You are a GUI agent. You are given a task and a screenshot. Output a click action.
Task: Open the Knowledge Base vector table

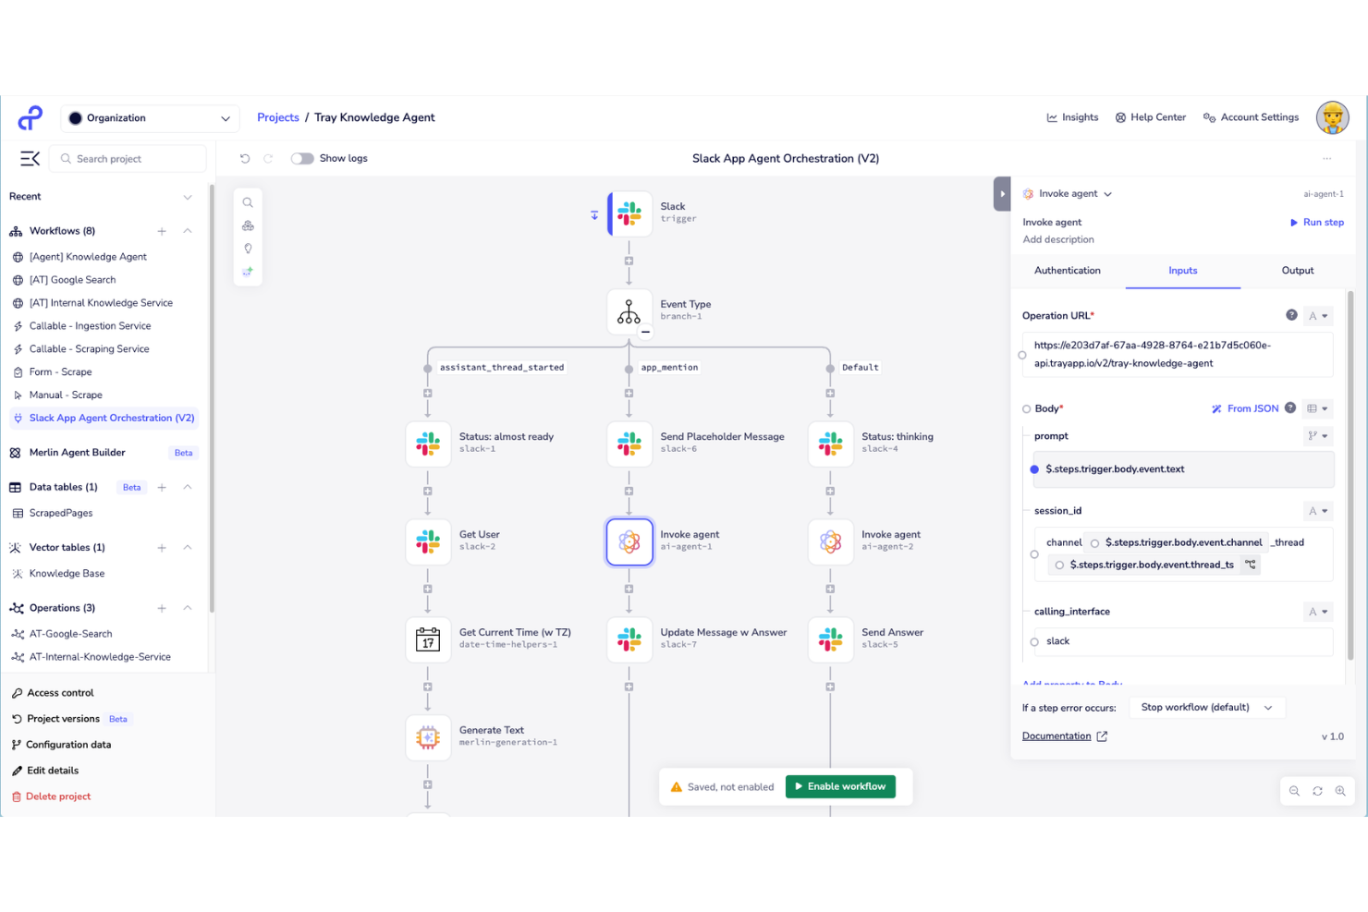67,574
